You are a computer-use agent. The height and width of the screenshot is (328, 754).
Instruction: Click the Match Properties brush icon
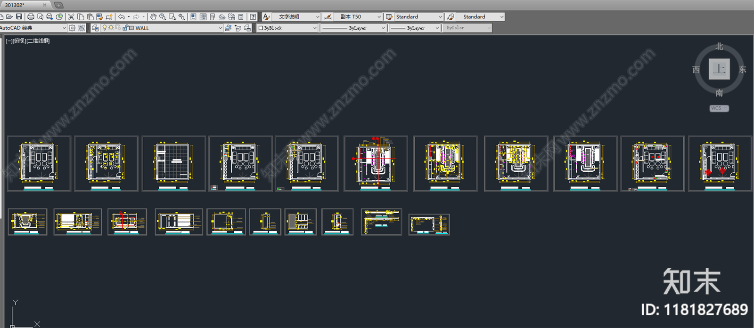99,16
